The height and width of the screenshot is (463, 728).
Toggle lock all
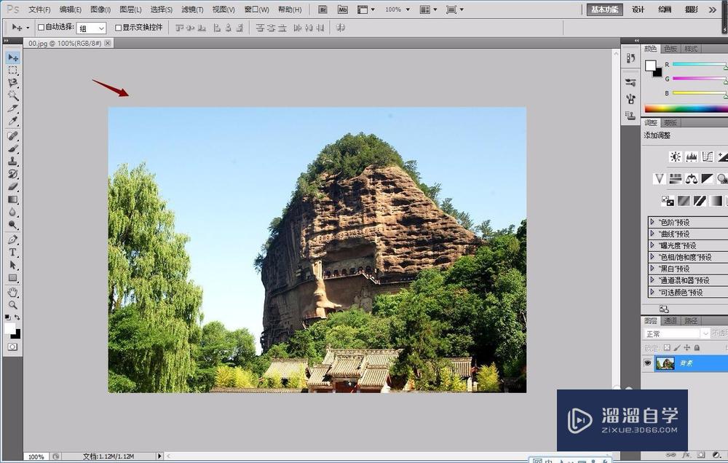[697, 348]
